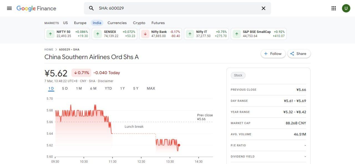Click the MARKET CAP value 88.26B CNY
Screen dimensions: 355x164
click(296, 123)
